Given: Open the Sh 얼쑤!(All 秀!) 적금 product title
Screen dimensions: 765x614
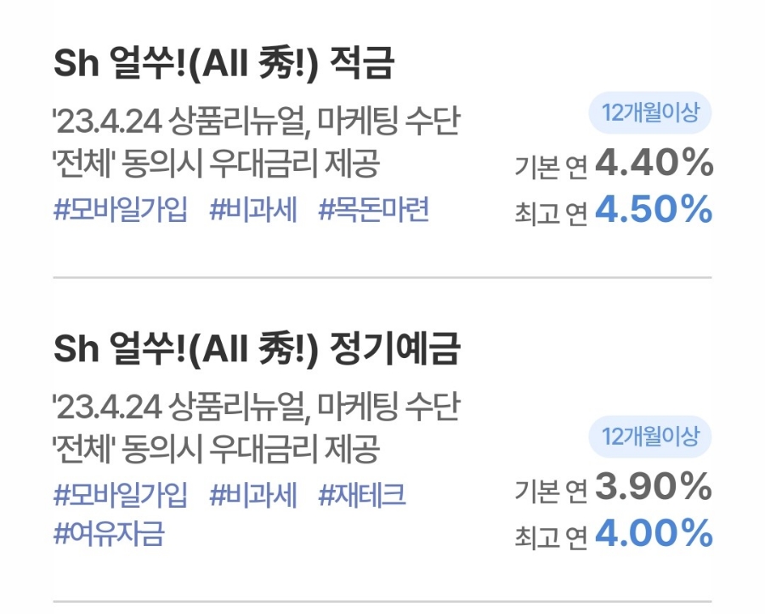Looking at the screenshot, I should pyautogui.click(x=224, y=64).
